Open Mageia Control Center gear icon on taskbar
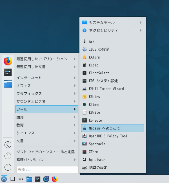The width and height of the screenshot is (169, 183). (46, 179)
